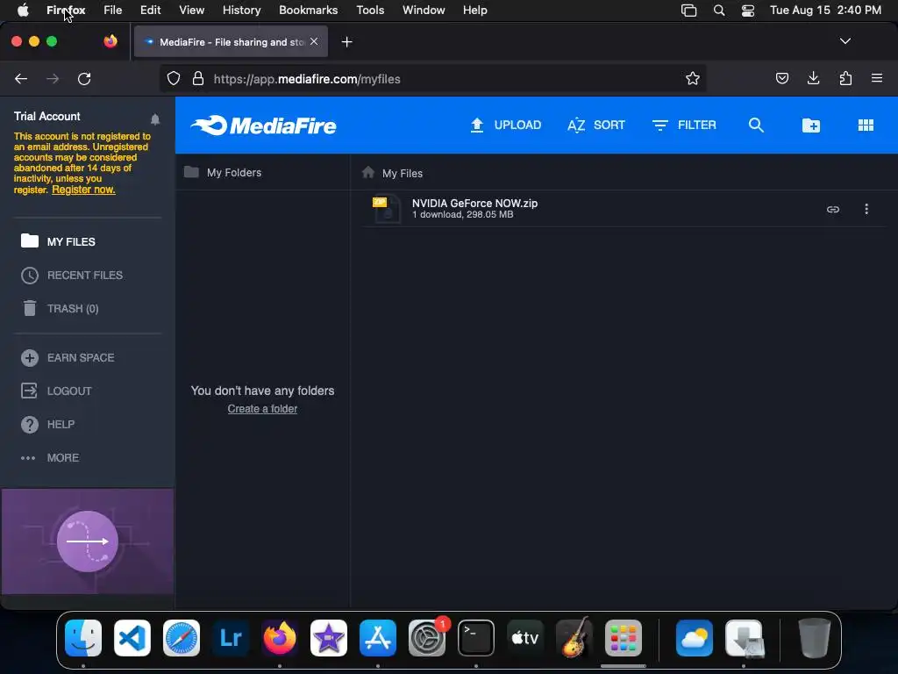The width and height of the screenshot is (898, 674).
Task: Go back to the previous page
Action: pos(21,78)
